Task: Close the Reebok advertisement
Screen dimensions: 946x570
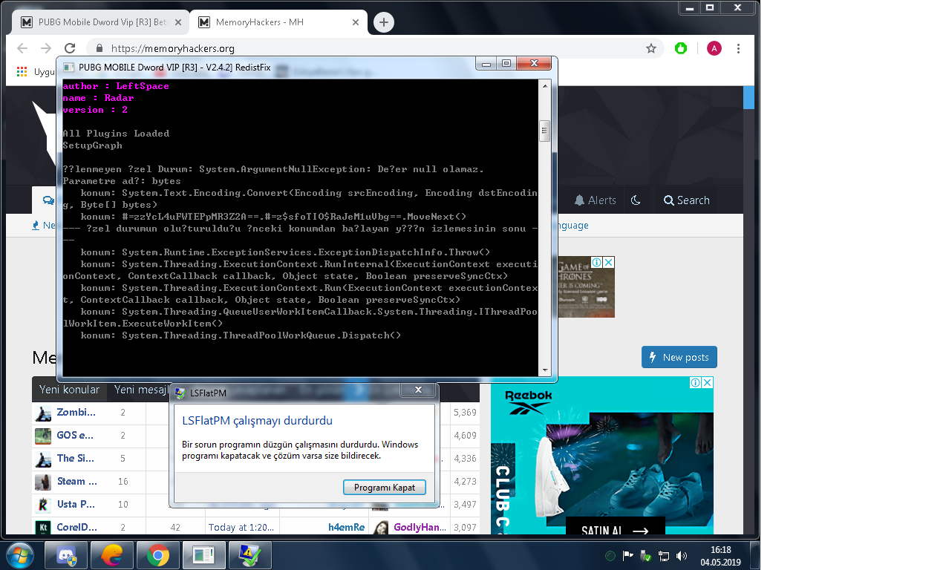Action: coord(708,383)
